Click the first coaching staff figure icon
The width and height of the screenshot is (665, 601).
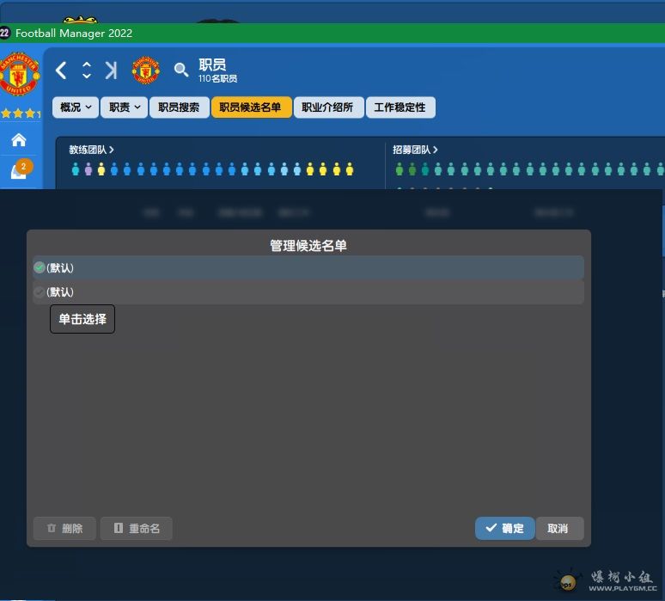pyautogui.click(x=76, y=169)
